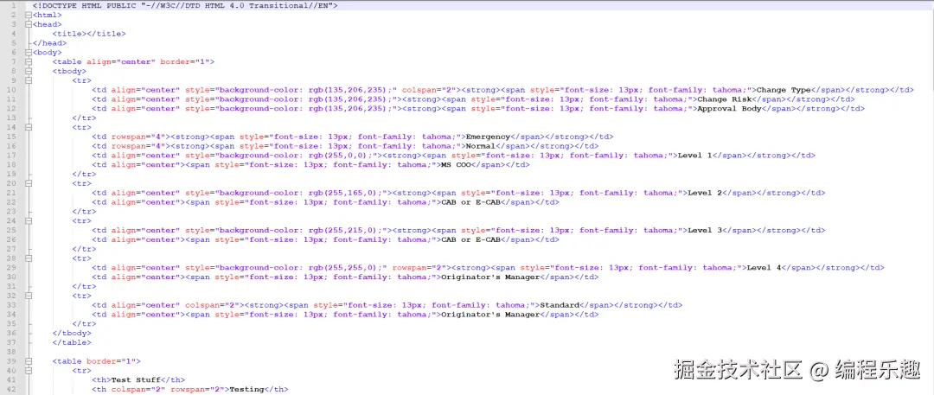Click the colspan="2" attribute on line 10
The image size is (934, 395).
point(427,90)
